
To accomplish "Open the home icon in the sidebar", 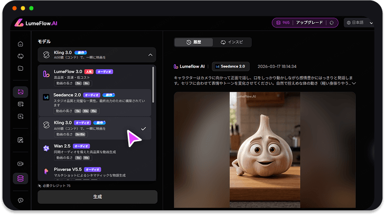I will pos(21,44).
